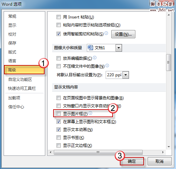This screenshot has height=169, width=176.
Task: Click the vertical scrollbar up arrow
Action: [x=169, y=15]
